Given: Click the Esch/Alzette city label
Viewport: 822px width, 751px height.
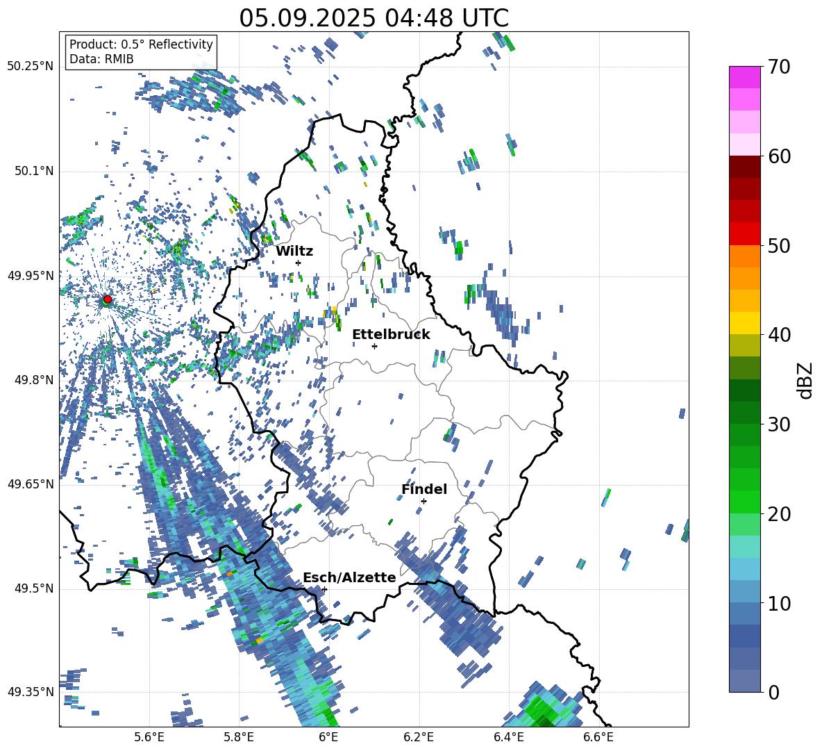Looking at the screenshot, I should point(349,577).
